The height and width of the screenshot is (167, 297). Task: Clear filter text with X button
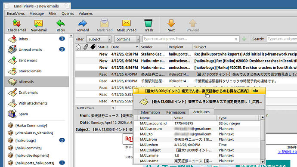[236, 39]
